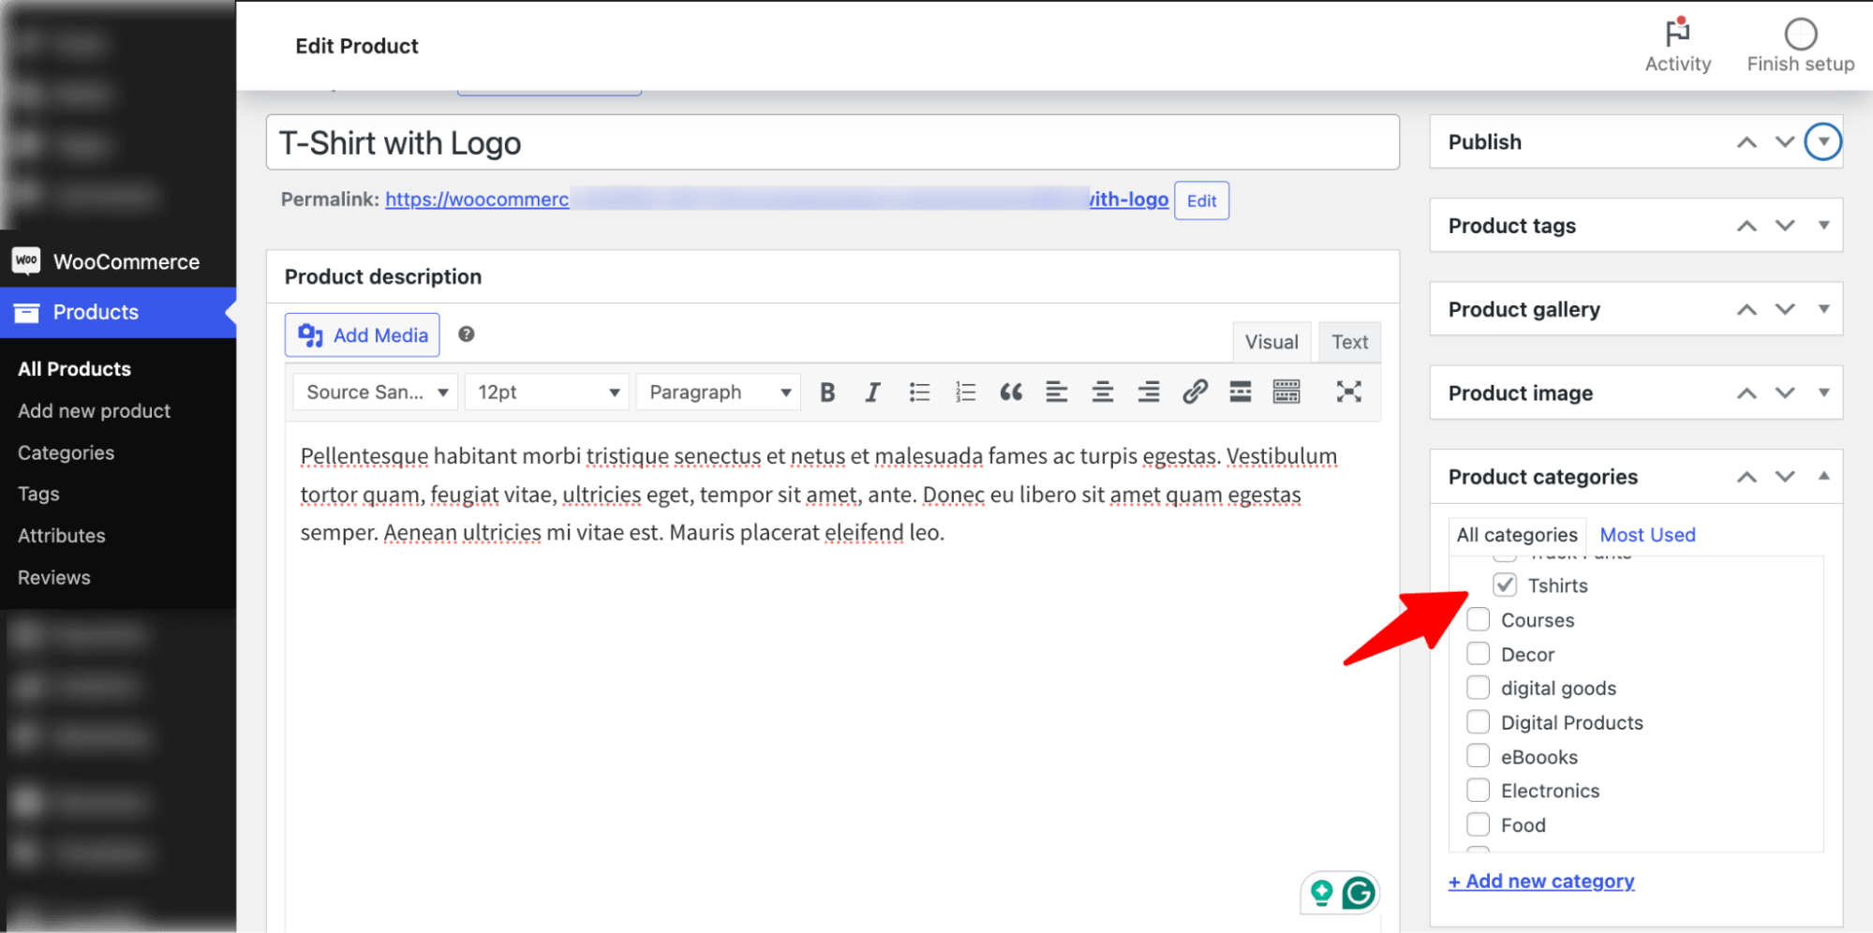Move the Publish panel down
Viewport: 1873px width, 933px height.
point(1785,142)
